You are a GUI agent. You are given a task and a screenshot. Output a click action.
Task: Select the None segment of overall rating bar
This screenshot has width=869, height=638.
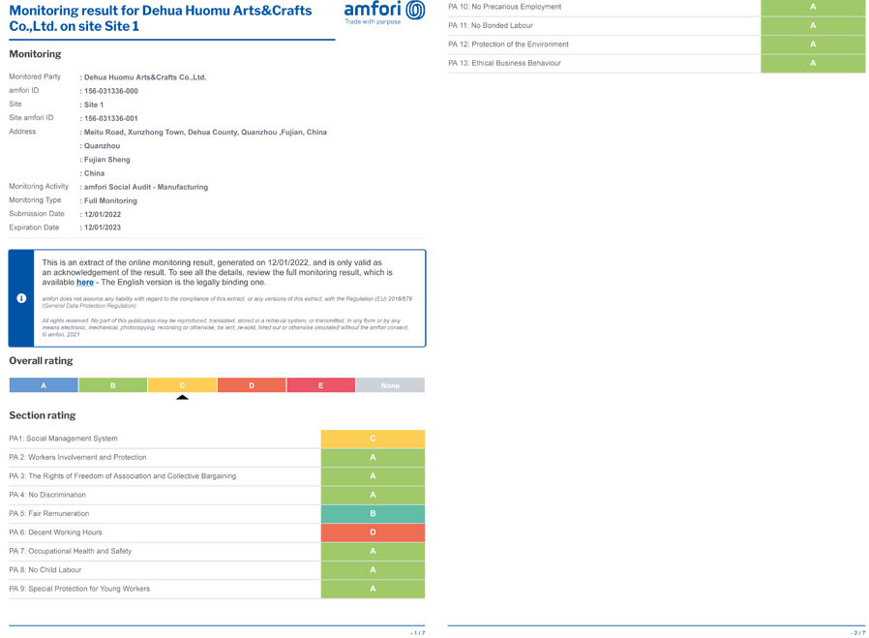(390, 385)
